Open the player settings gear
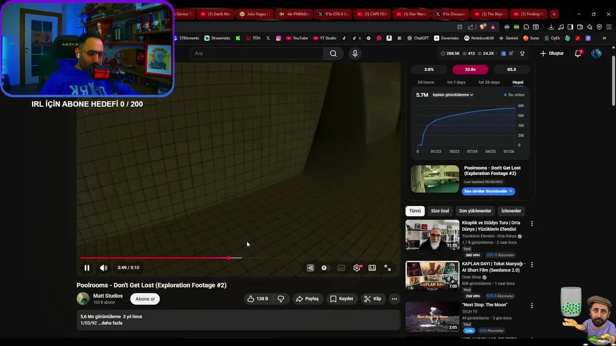Image resolution: width=616 pixels, height=346 pixels. [x=357, y=268]
